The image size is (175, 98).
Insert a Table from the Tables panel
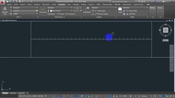(x=120, y=10)
